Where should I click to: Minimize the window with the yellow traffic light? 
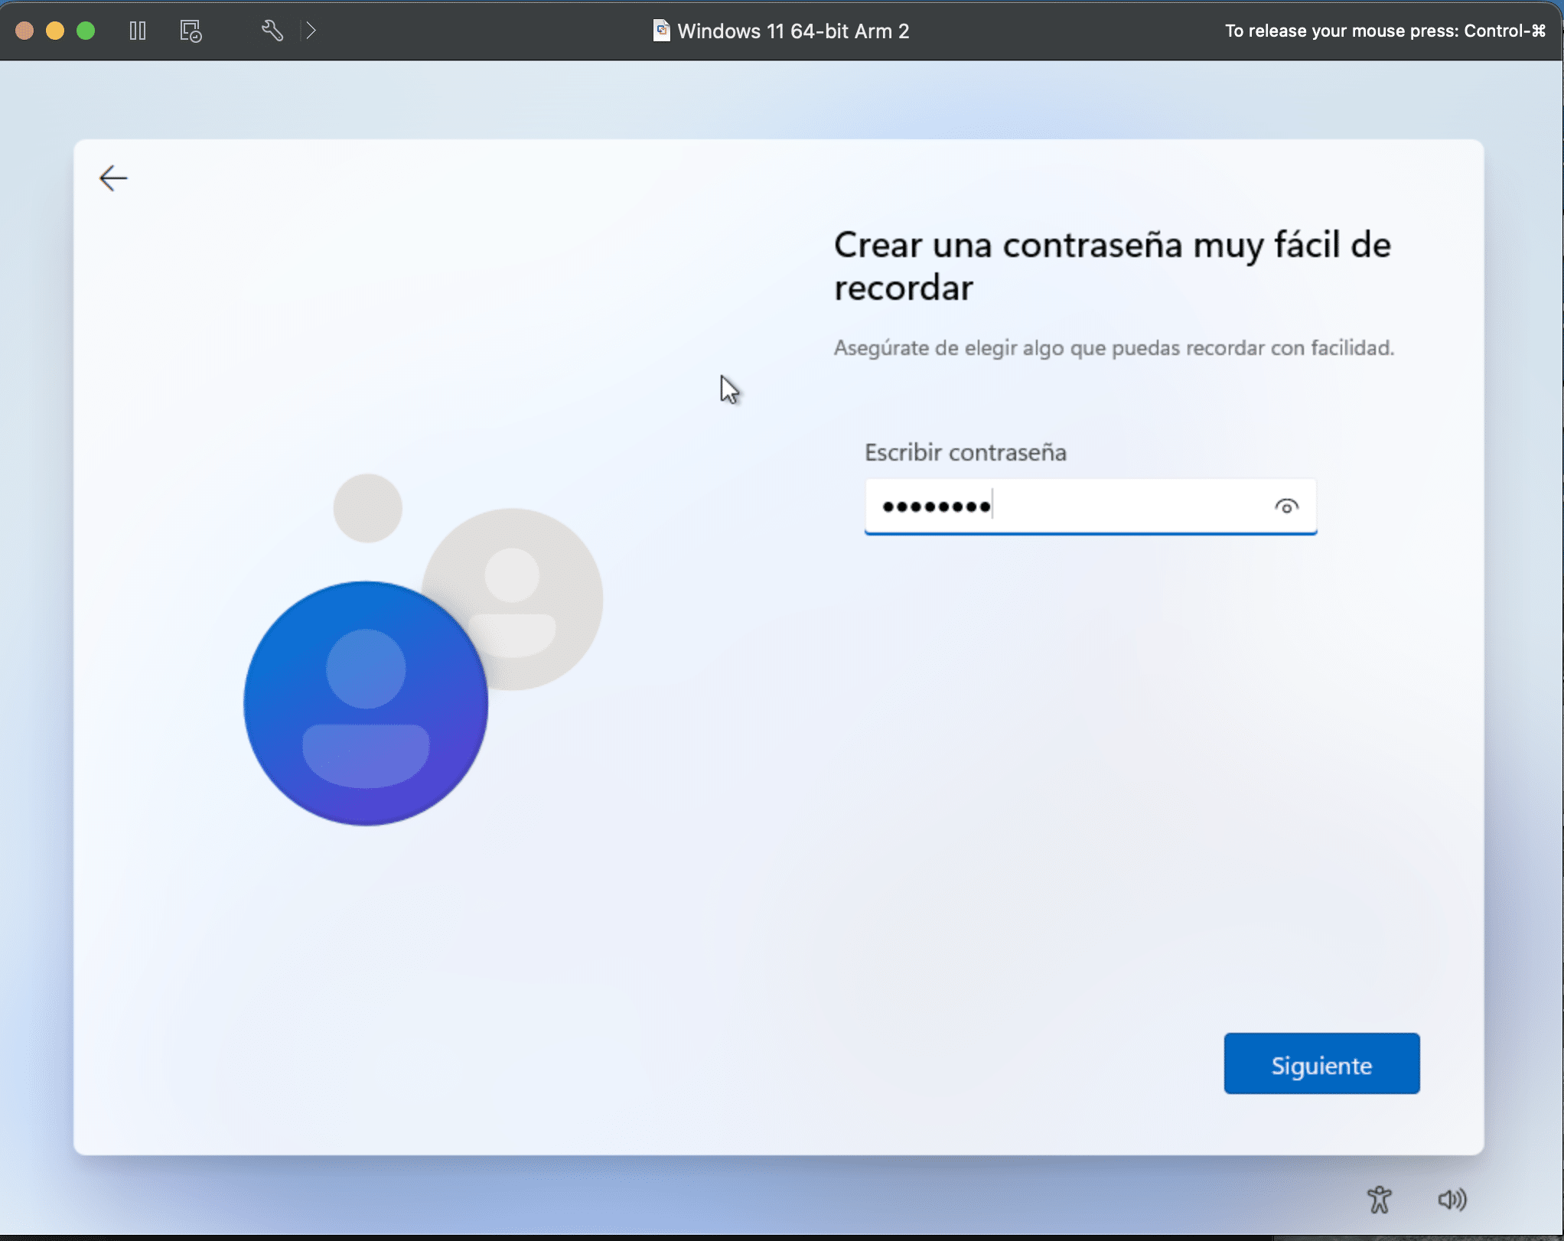tap(54, 31)
